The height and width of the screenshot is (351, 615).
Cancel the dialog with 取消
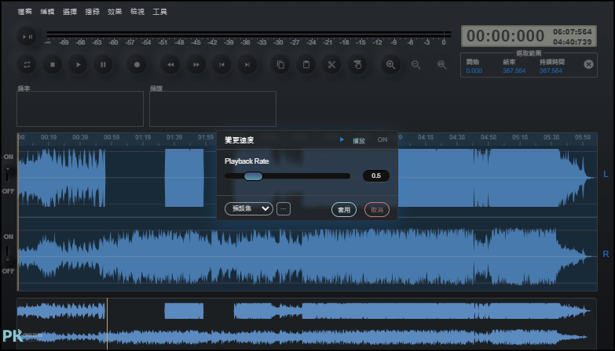377,210
